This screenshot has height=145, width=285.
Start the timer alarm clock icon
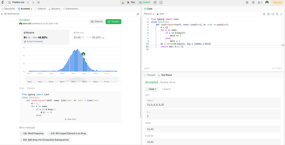[155, 2]
